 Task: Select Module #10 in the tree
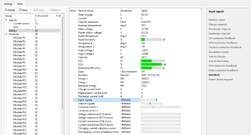(x=20, y=69)
